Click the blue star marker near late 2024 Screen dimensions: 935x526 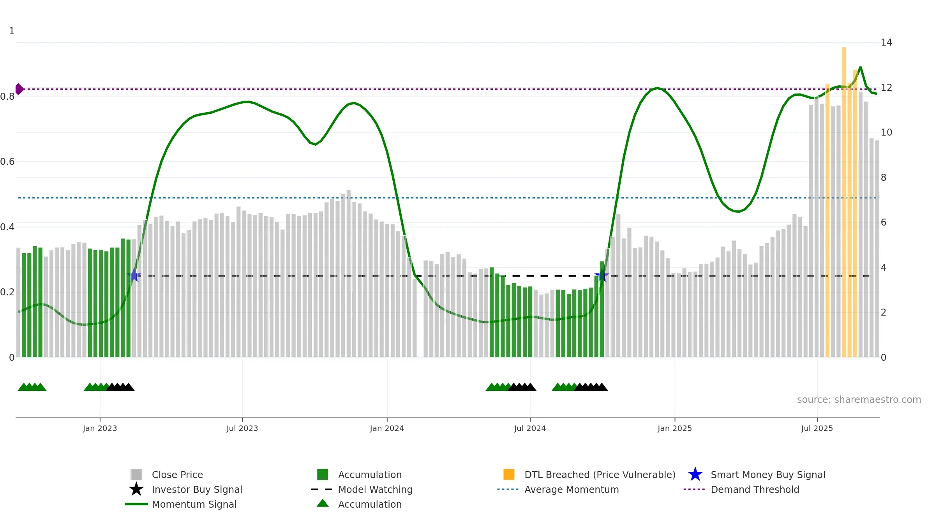[x=602, y=275]
